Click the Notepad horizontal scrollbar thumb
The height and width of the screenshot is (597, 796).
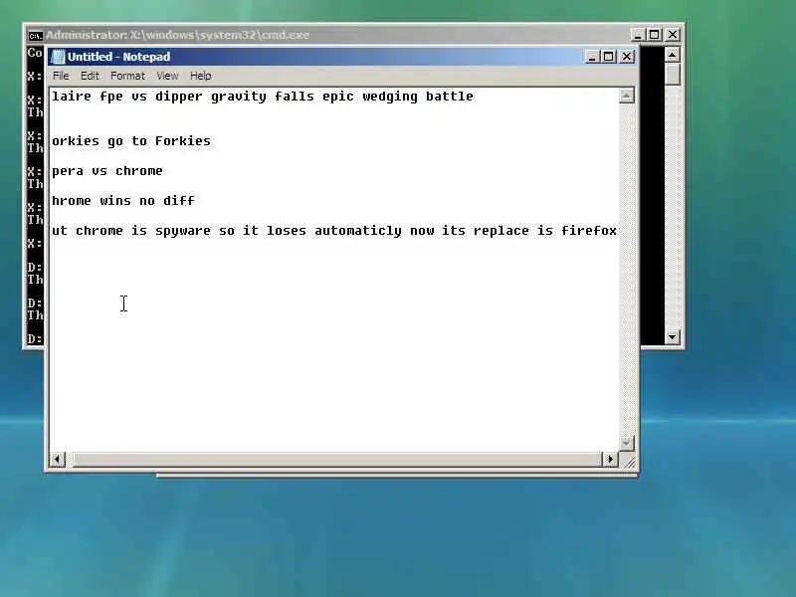tap(337, 460)
